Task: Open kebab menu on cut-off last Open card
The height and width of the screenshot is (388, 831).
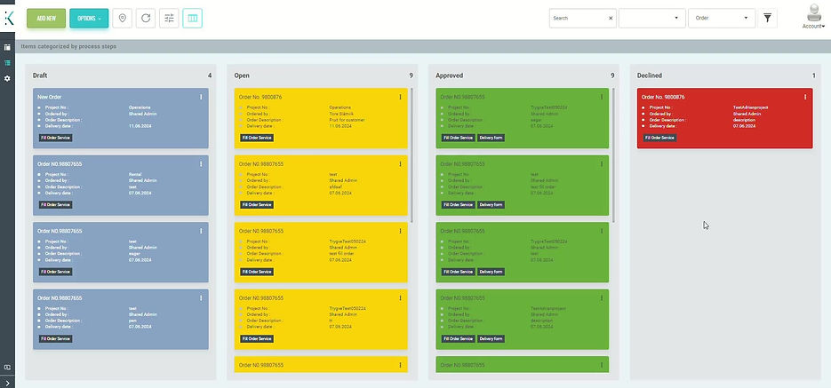Action: [400, 365]
